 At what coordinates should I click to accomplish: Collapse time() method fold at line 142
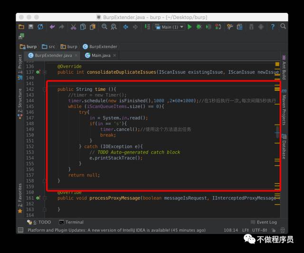44,89
